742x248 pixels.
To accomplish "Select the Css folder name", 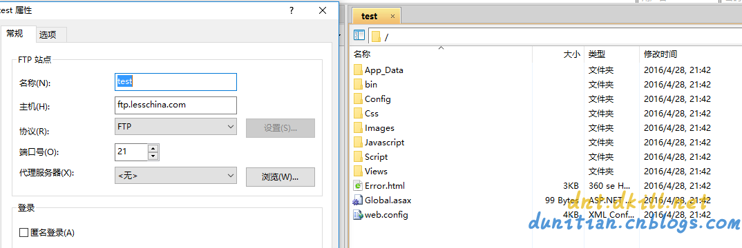I will click(x=372, y=114).
